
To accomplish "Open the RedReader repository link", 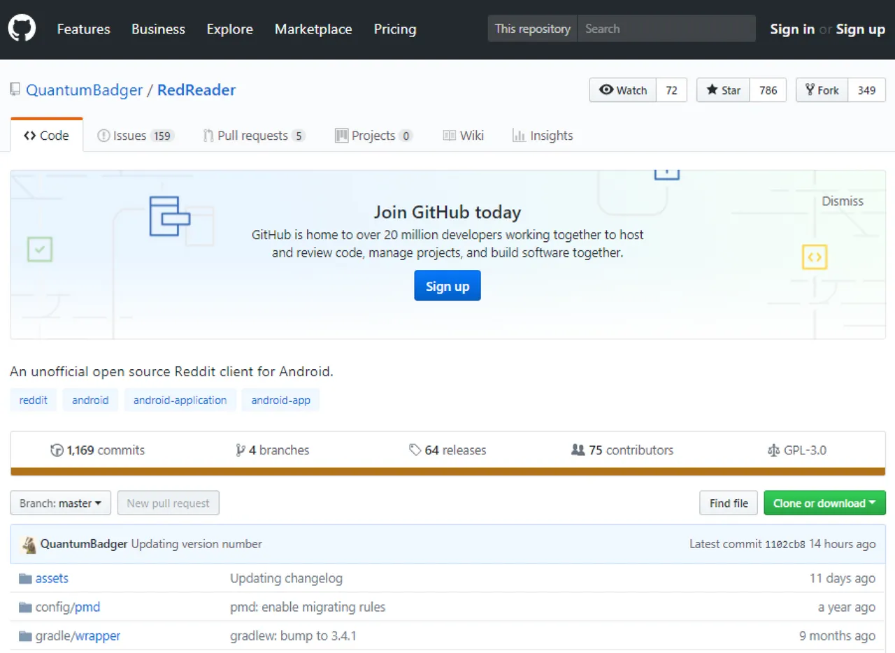I will point(196,90).
